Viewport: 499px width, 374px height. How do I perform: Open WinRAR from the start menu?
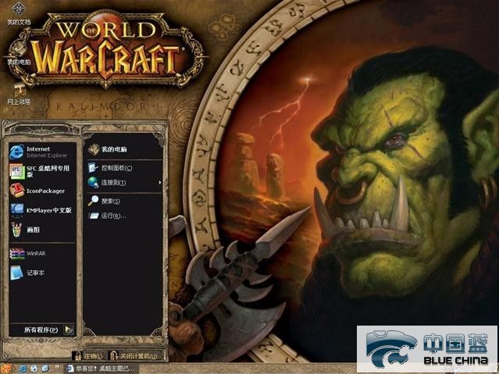pos(42,253)
